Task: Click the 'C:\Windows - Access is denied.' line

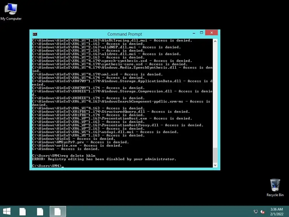Action: tap(66, 149)
